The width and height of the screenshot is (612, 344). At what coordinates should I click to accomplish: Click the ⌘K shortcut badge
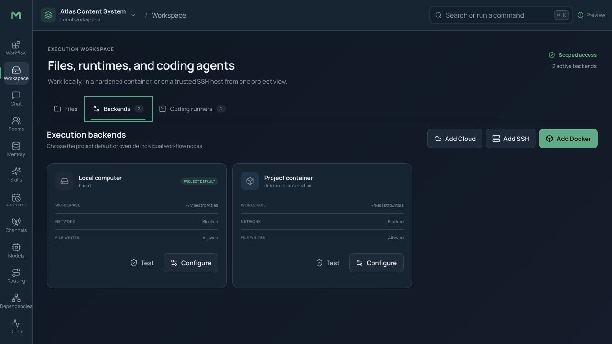tap(562, 15)
